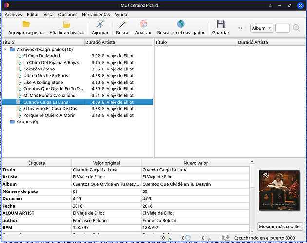Select the track Corazón Gitano
This screenshot has height=243, width=307.
(x=39, y=69)
